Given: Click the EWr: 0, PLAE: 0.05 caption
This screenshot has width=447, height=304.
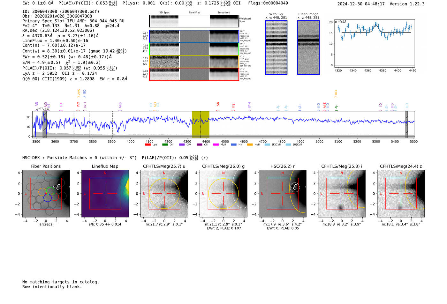Looking at the screenshot, I should click(283, 228).
